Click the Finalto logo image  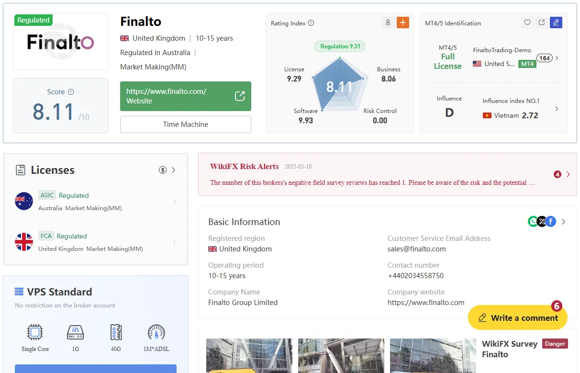(x=61, y=42)
